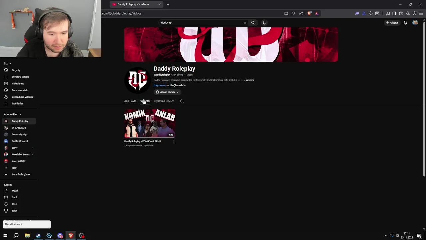Open Daddy Roleplay subscription in sidebar
Image resolution: width=426 pixels, height=240 pixels.
tap(19, 121)
